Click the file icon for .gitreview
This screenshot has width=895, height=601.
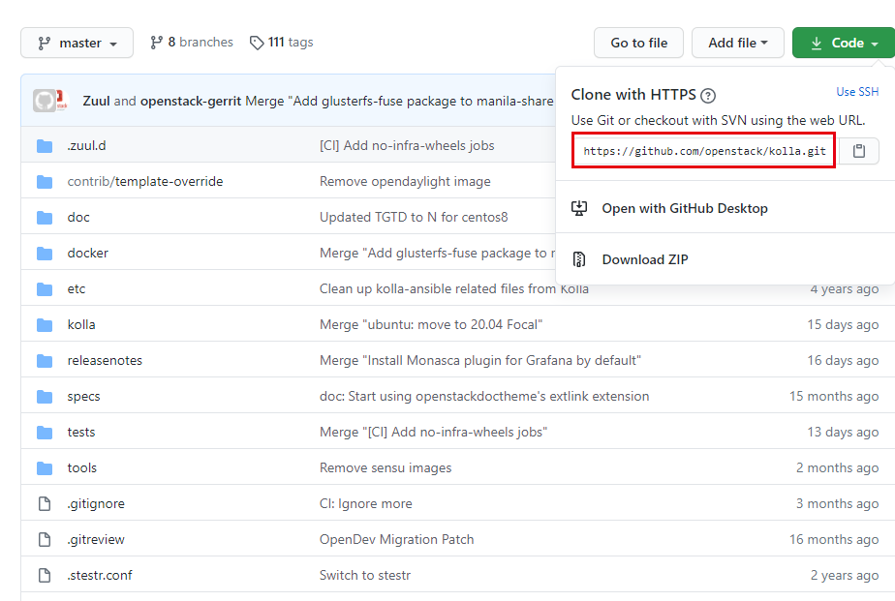pos(45,539)
